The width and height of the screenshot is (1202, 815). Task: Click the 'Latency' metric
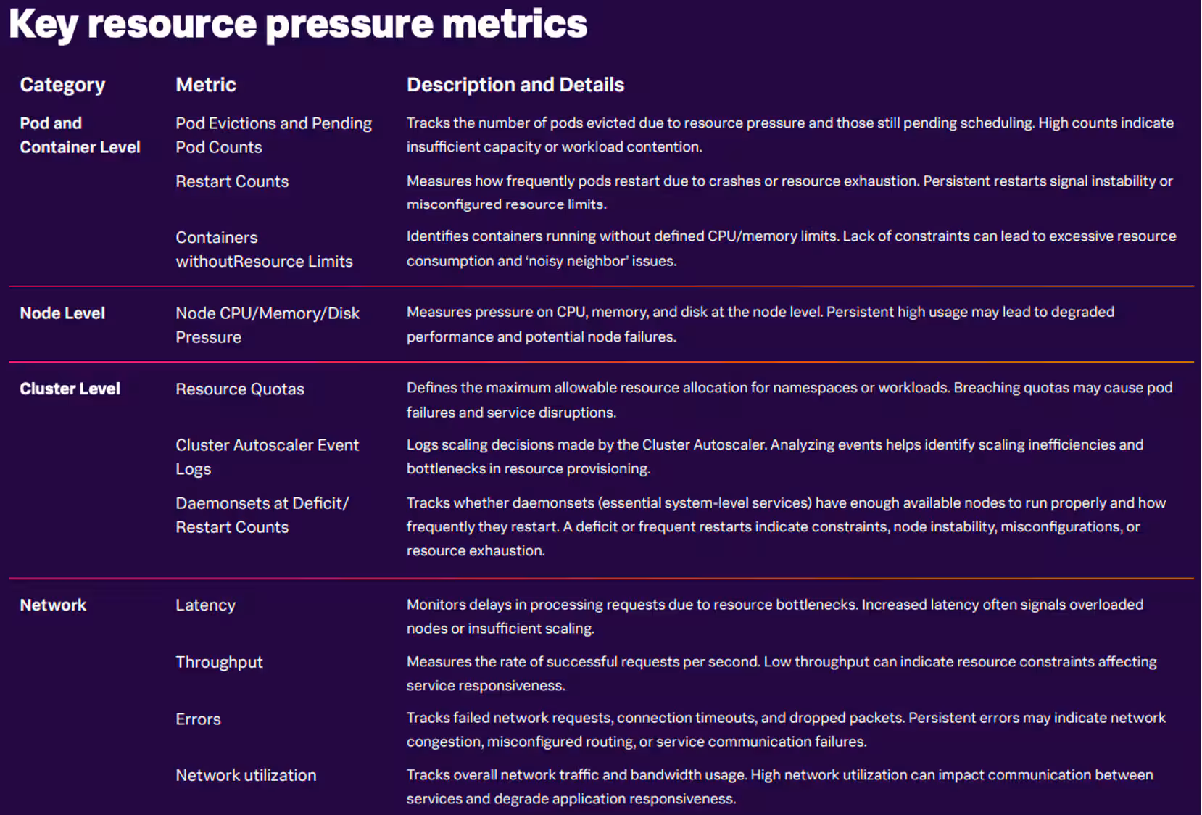click(x=205, y=605)
